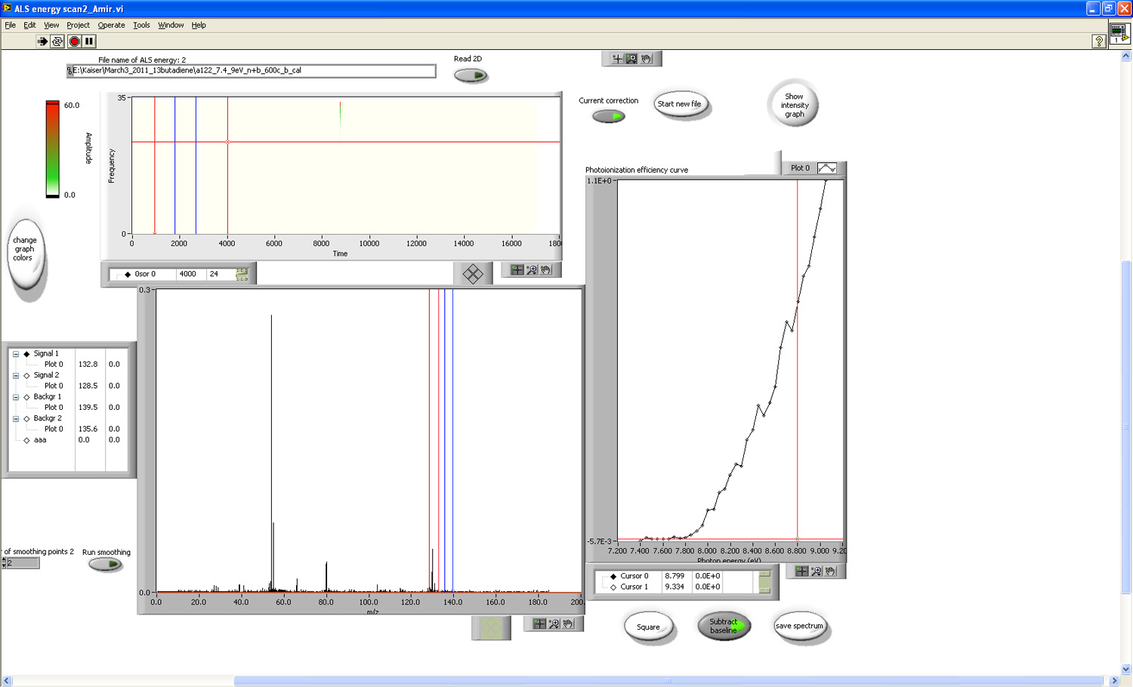Viewport: 1133px width, 687px height.
Task: Collapse the Signal 1 tree node
Action: (15, 353)
